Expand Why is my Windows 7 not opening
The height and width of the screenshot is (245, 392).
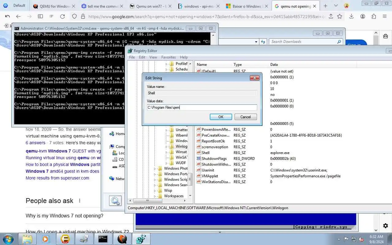tap(64, 216)
